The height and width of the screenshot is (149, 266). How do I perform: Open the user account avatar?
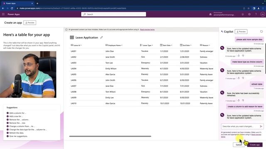click(263, 14)
